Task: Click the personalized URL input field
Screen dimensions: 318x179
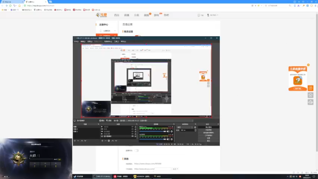Action: click(x=163, y=169)
